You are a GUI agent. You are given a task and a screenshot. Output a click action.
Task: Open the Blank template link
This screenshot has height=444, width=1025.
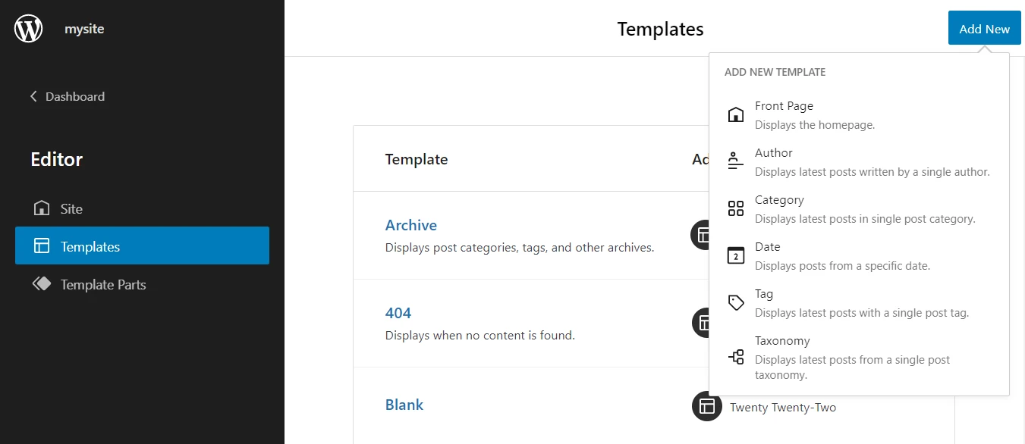click(x=404, y=405)
